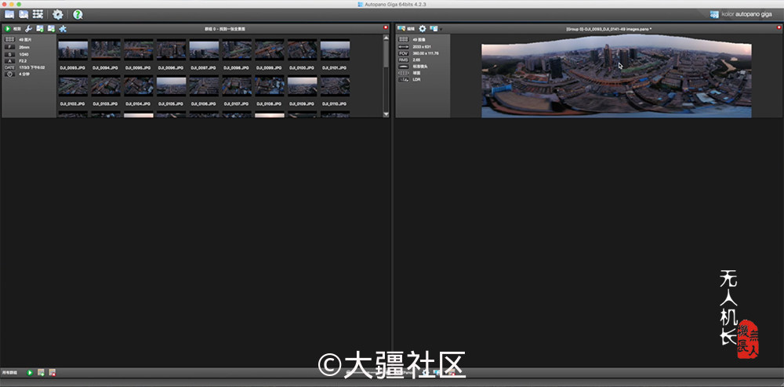This screenshot has width=784, height=387.
Task: Expand the dropdown arrow beside pano export icon
Action: tap(441, 30)
